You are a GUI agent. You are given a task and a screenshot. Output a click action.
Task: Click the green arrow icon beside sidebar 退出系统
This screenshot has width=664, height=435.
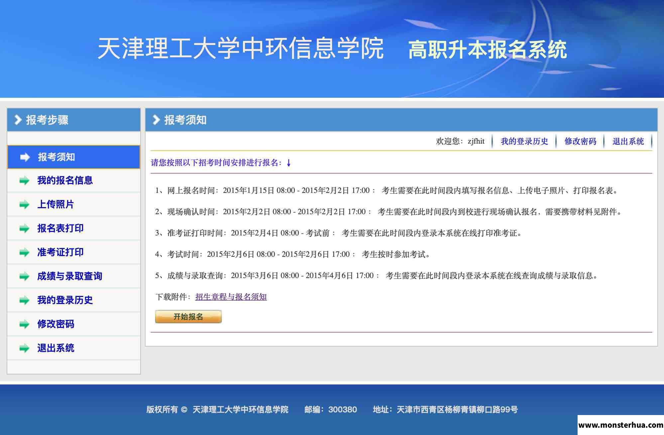point(24,348)
